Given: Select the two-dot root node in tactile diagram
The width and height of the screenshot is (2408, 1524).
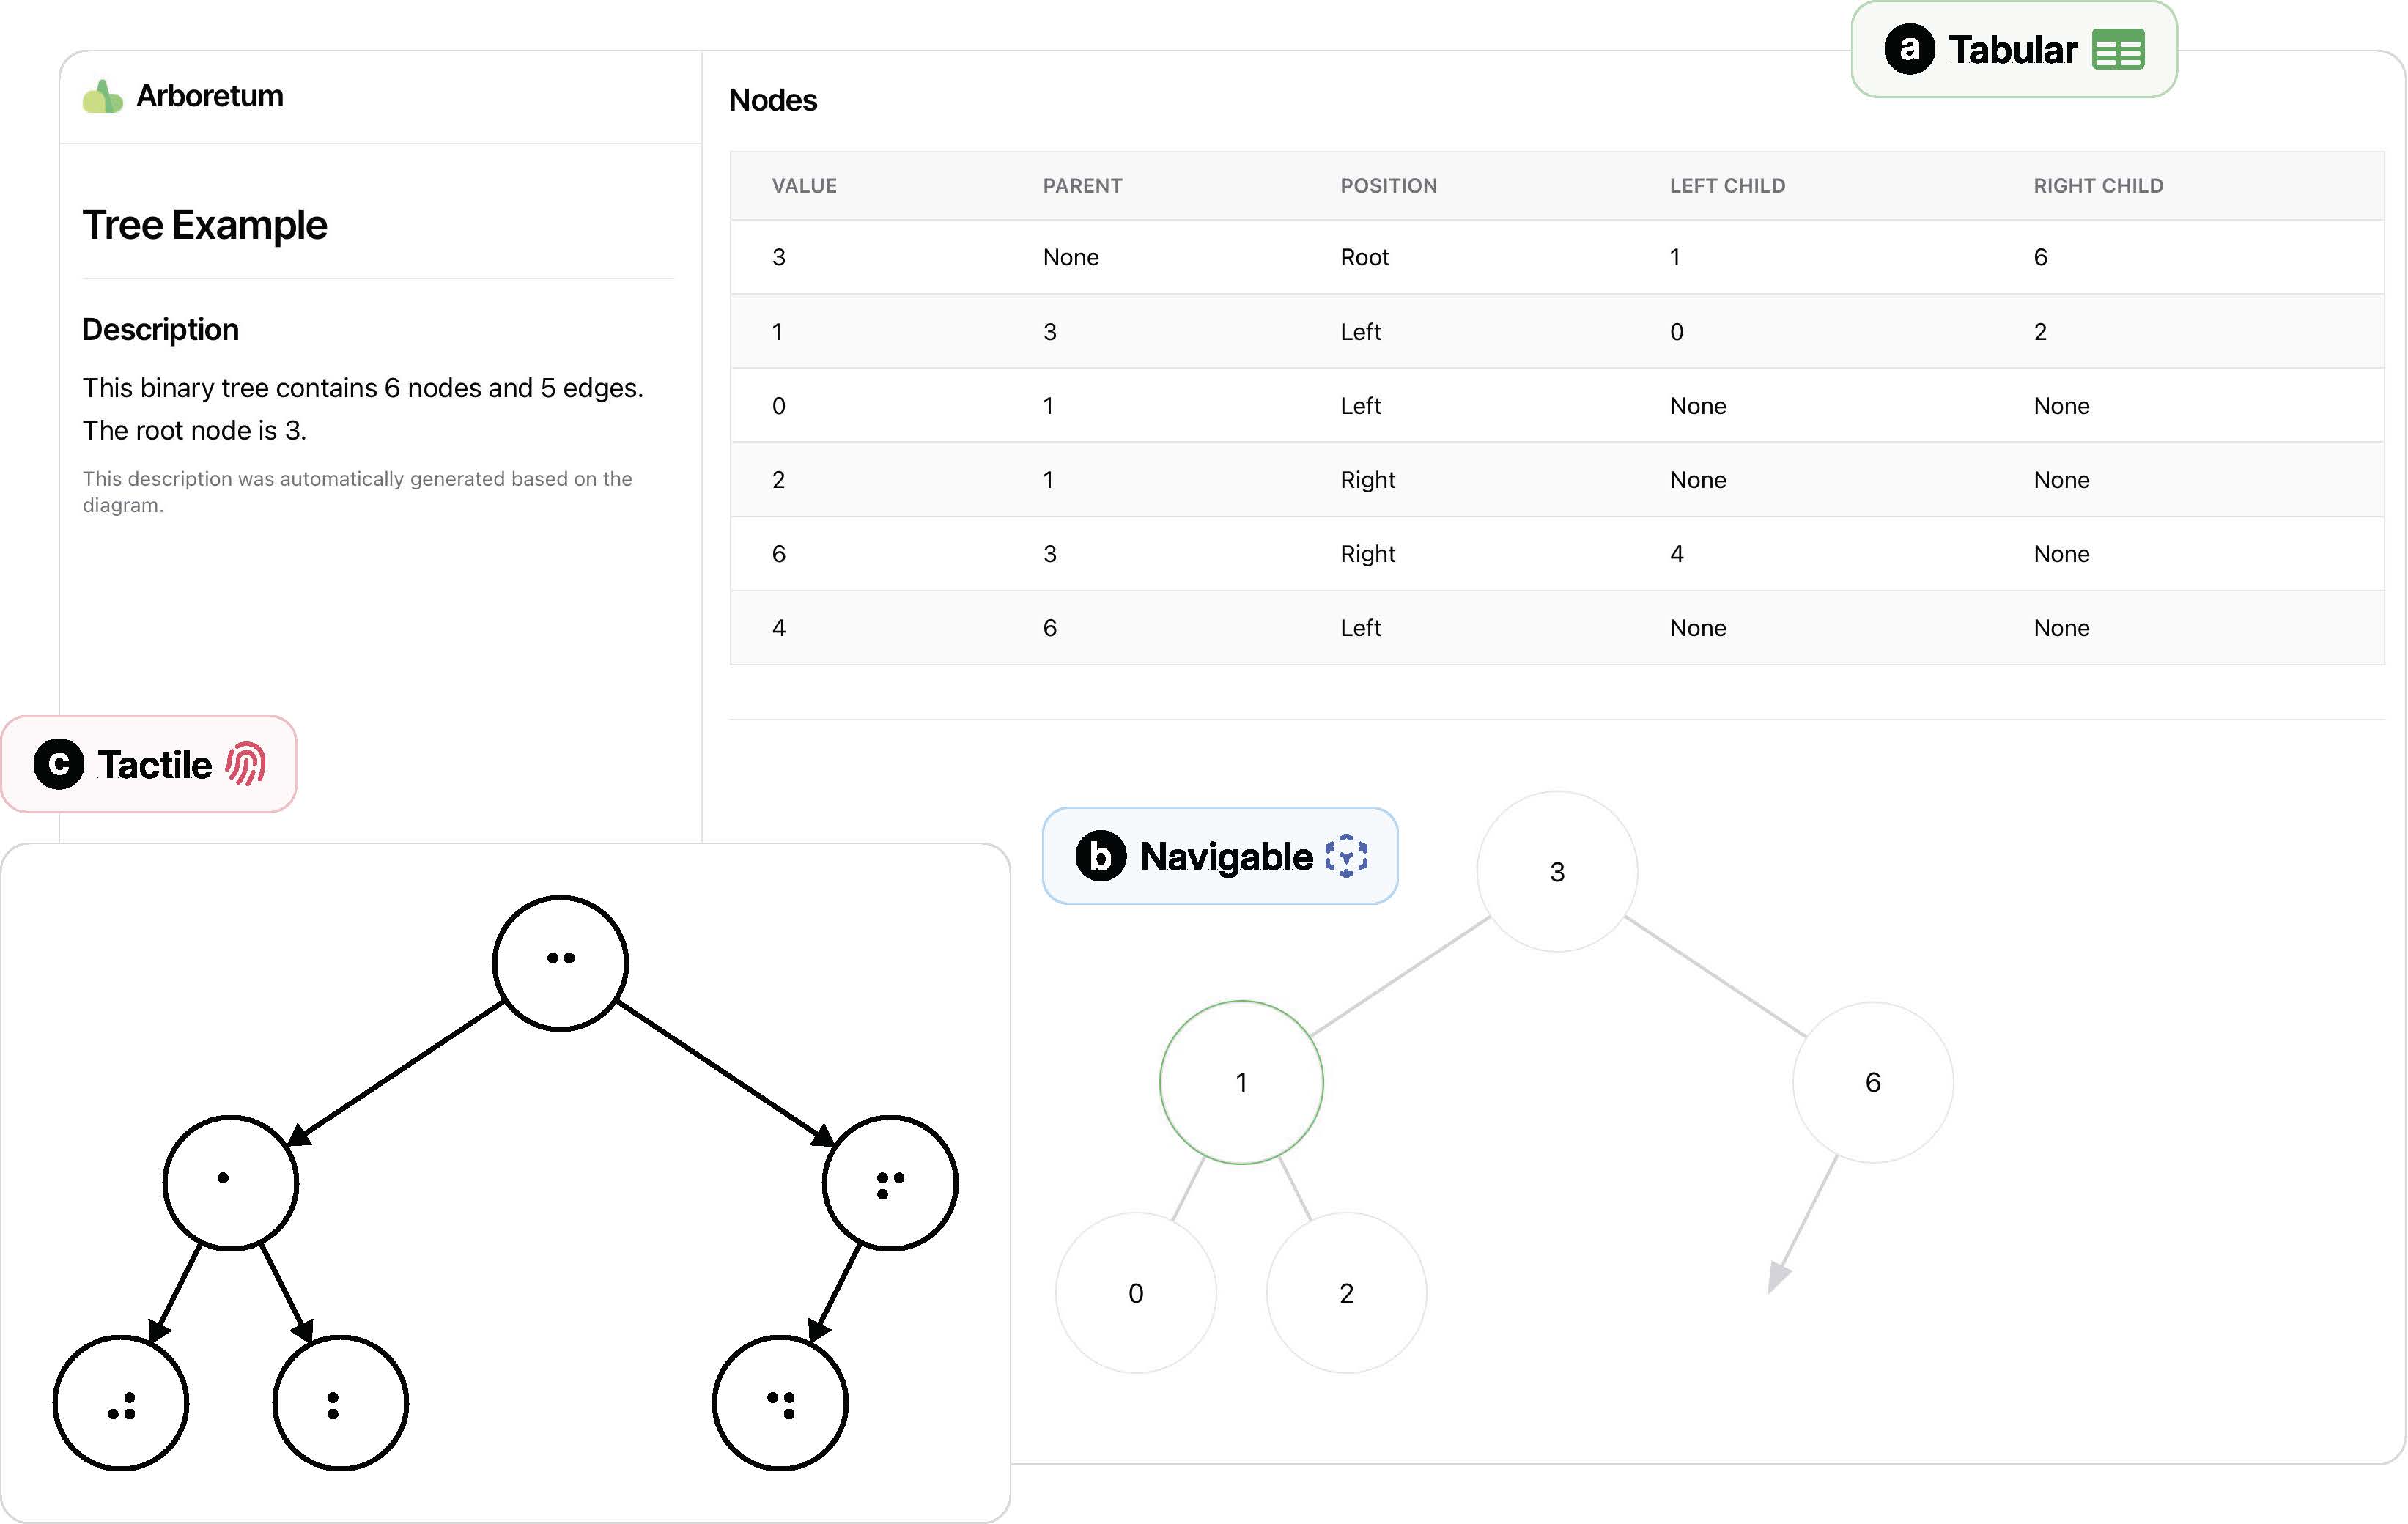Looking at the screenshot, I should point(560,961).
